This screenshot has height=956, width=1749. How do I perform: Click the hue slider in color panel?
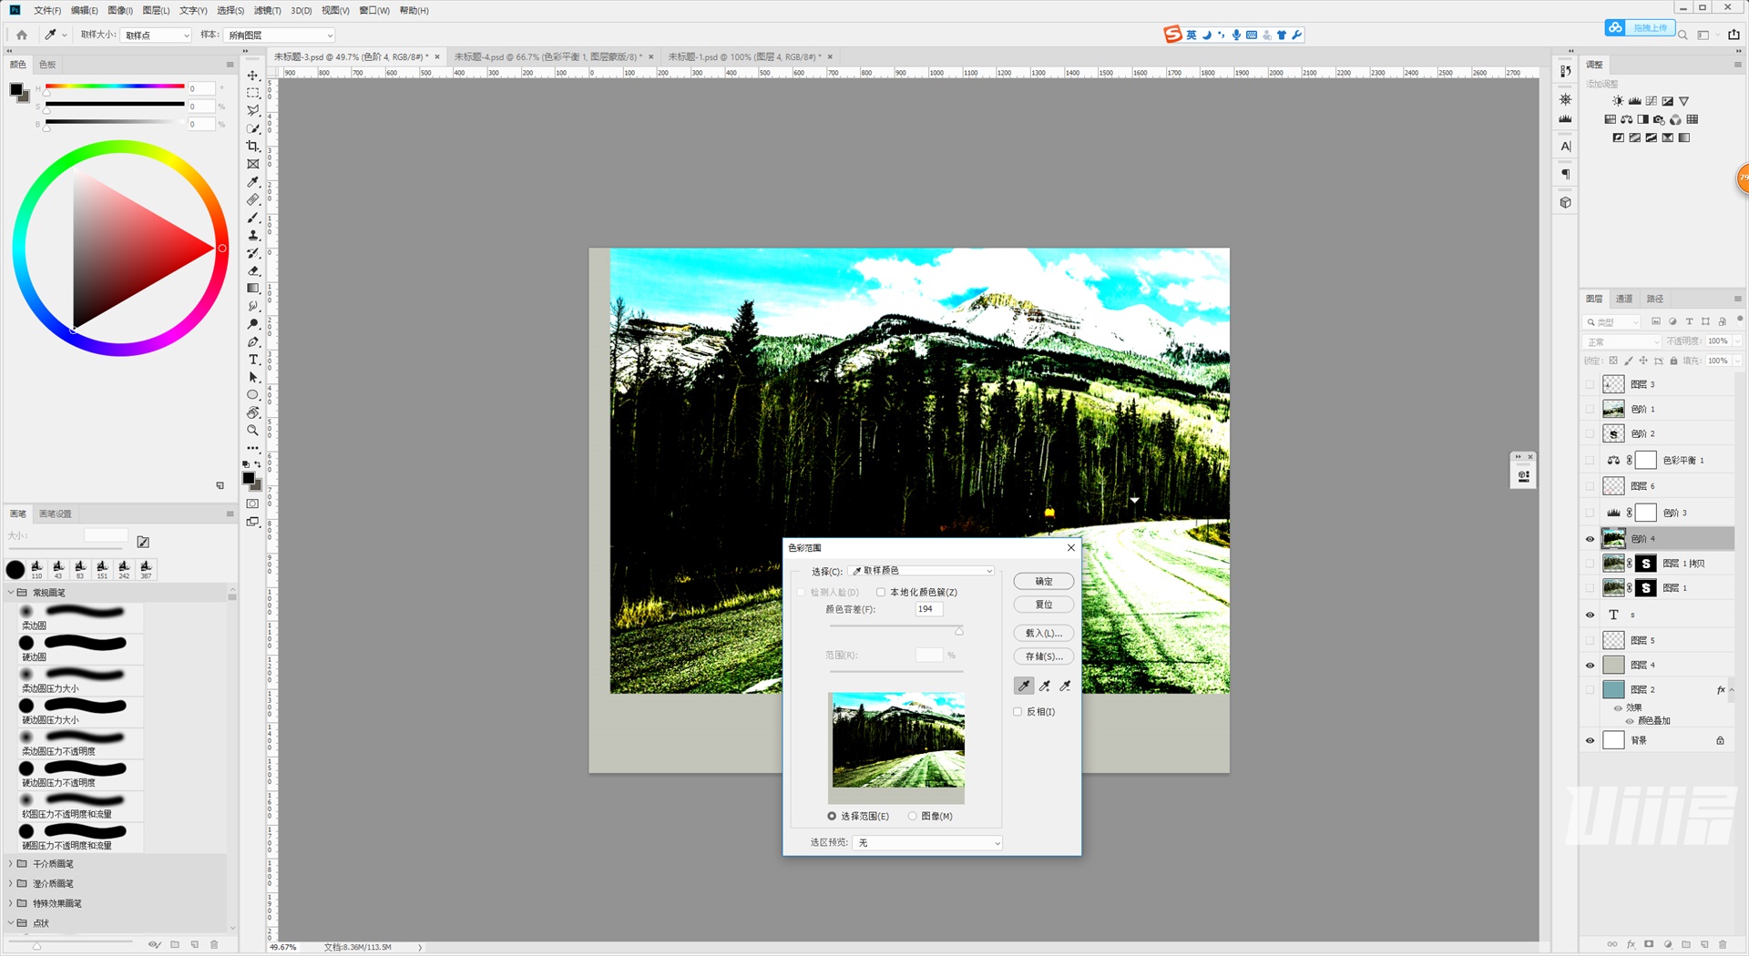click(115, 86)
